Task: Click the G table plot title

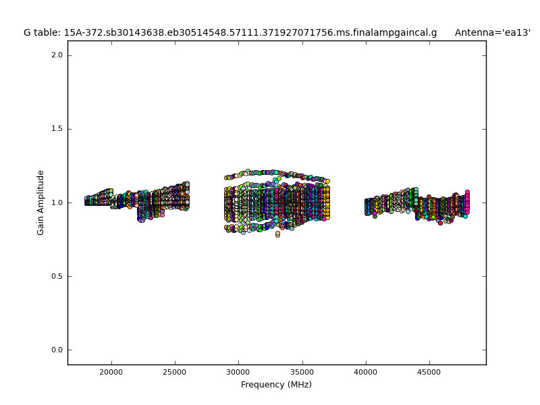Action: click(230, 33)
